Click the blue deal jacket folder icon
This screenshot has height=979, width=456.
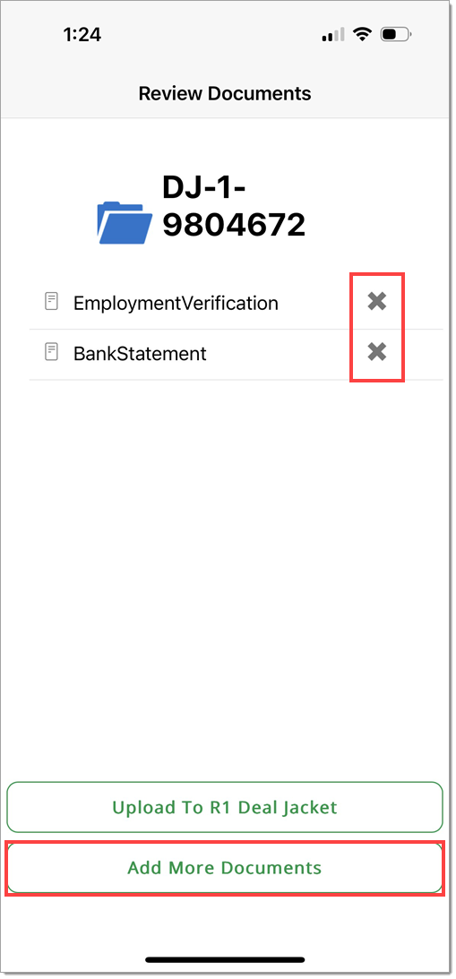tap(125, 222)
